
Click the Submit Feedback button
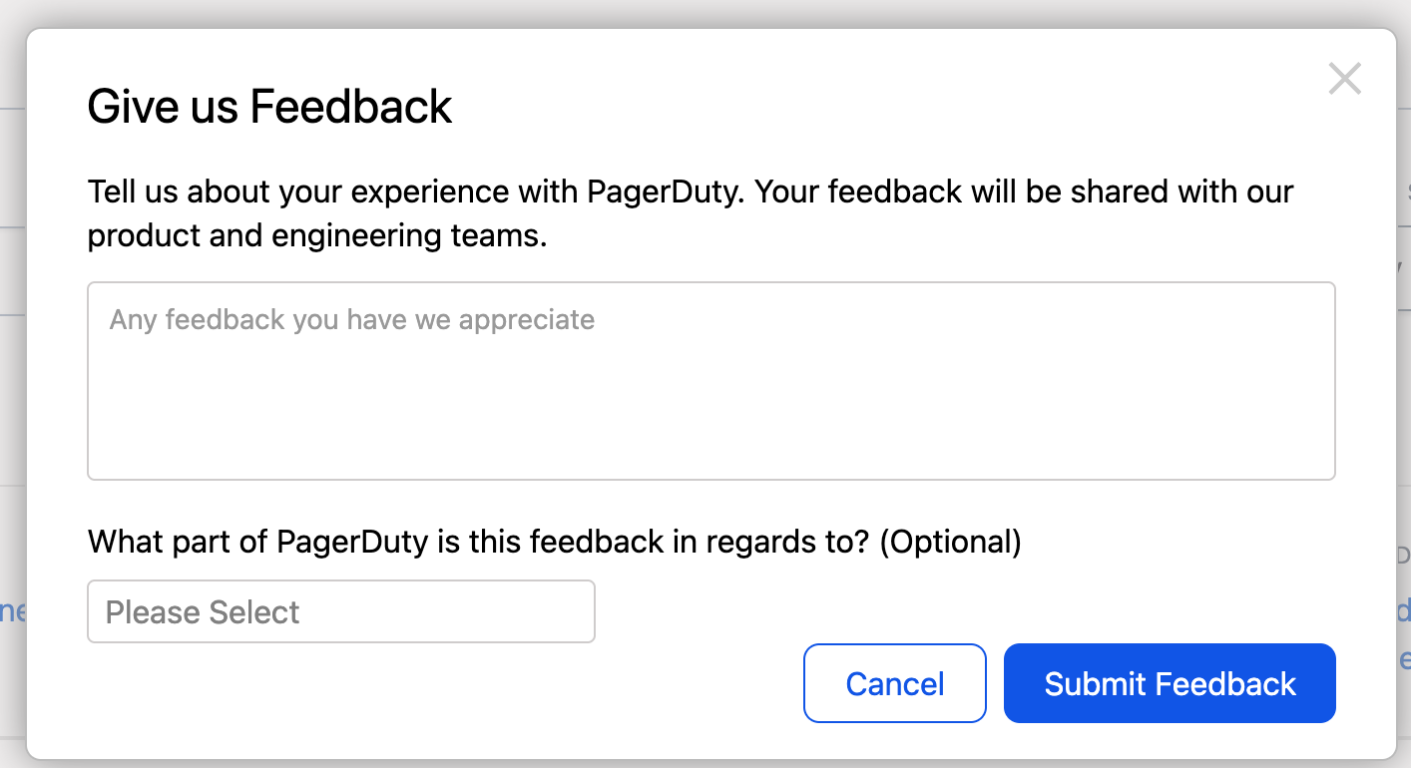point(1169,683)
